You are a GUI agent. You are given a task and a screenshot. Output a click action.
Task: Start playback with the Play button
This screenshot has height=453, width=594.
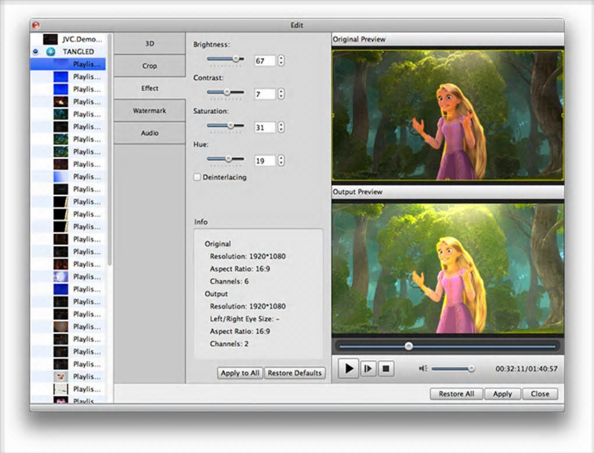click(x=348, y=368)
